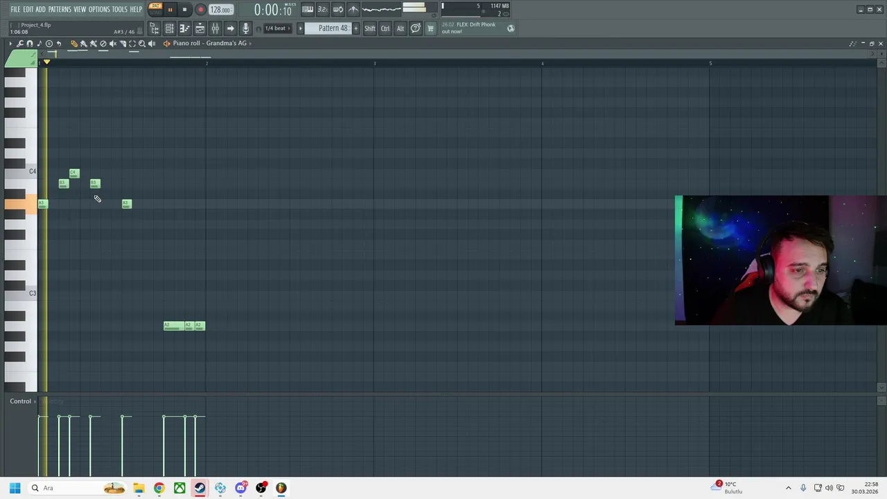Open the pattern picker arrow before Pattern 48
This screenshot has height=499, width=887.
(300, 28)
